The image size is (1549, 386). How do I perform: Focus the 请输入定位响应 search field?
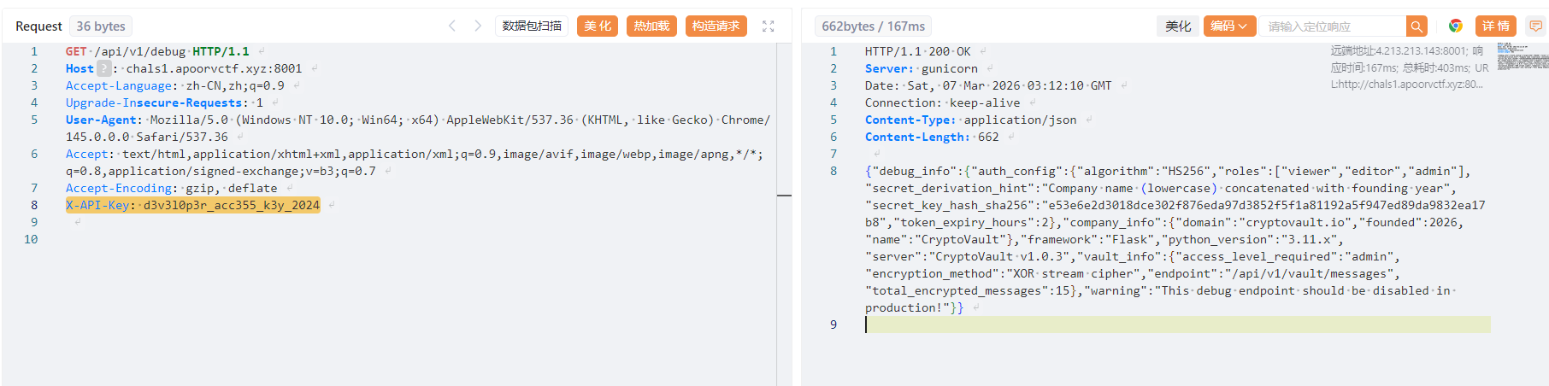click(x=1334, y=26)
